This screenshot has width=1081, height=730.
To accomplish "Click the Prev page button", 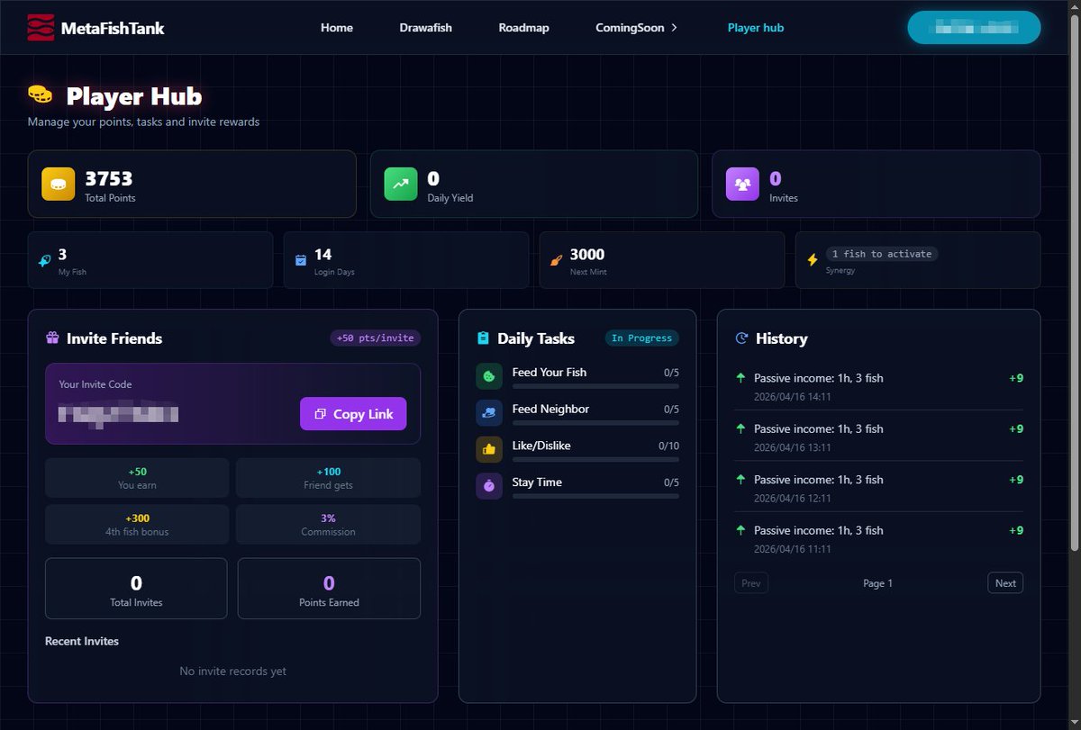I will click(751, 583).
